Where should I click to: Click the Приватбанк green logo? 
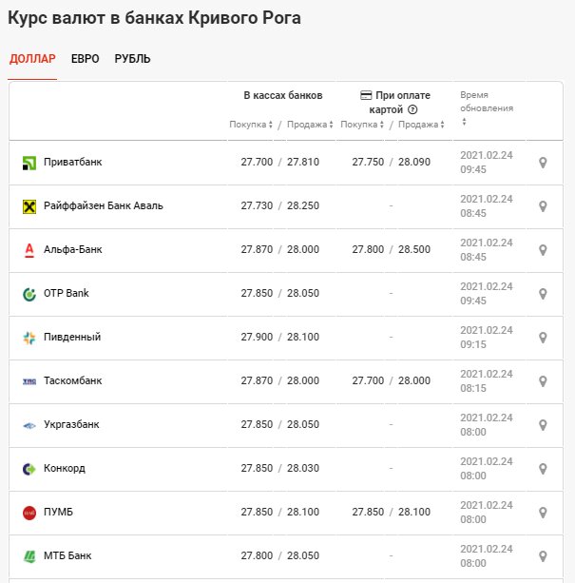click(29, 163)
